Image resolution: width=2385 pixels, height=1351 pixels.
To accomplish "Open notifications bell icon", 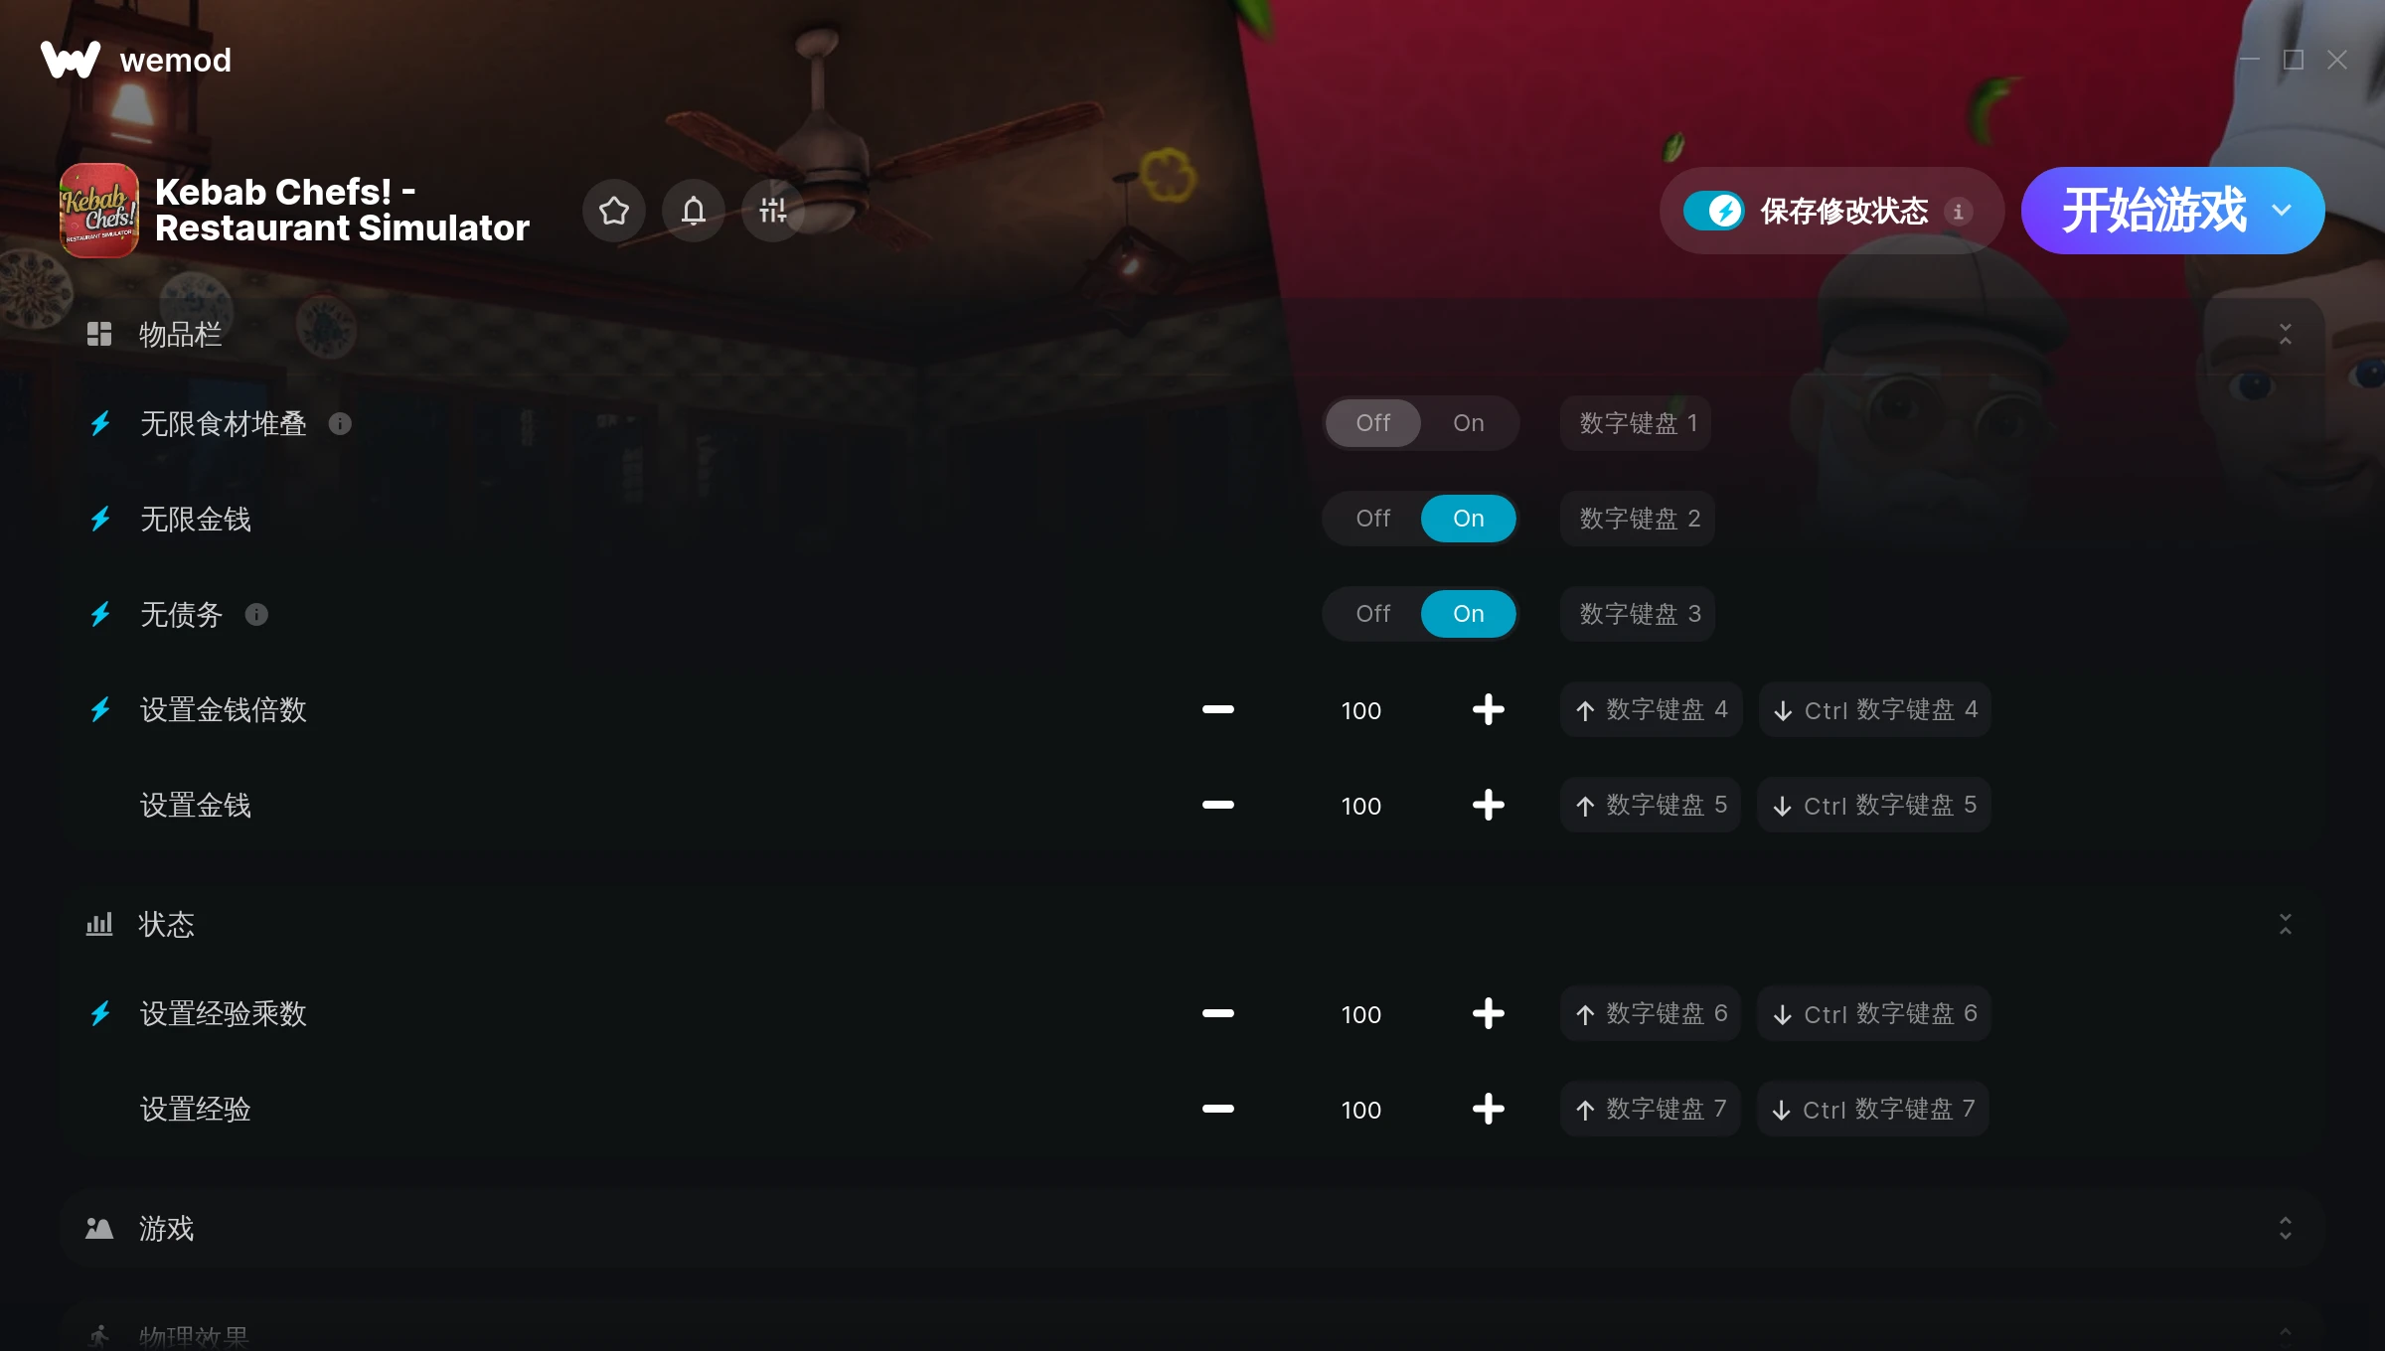I will pos(694,211).
